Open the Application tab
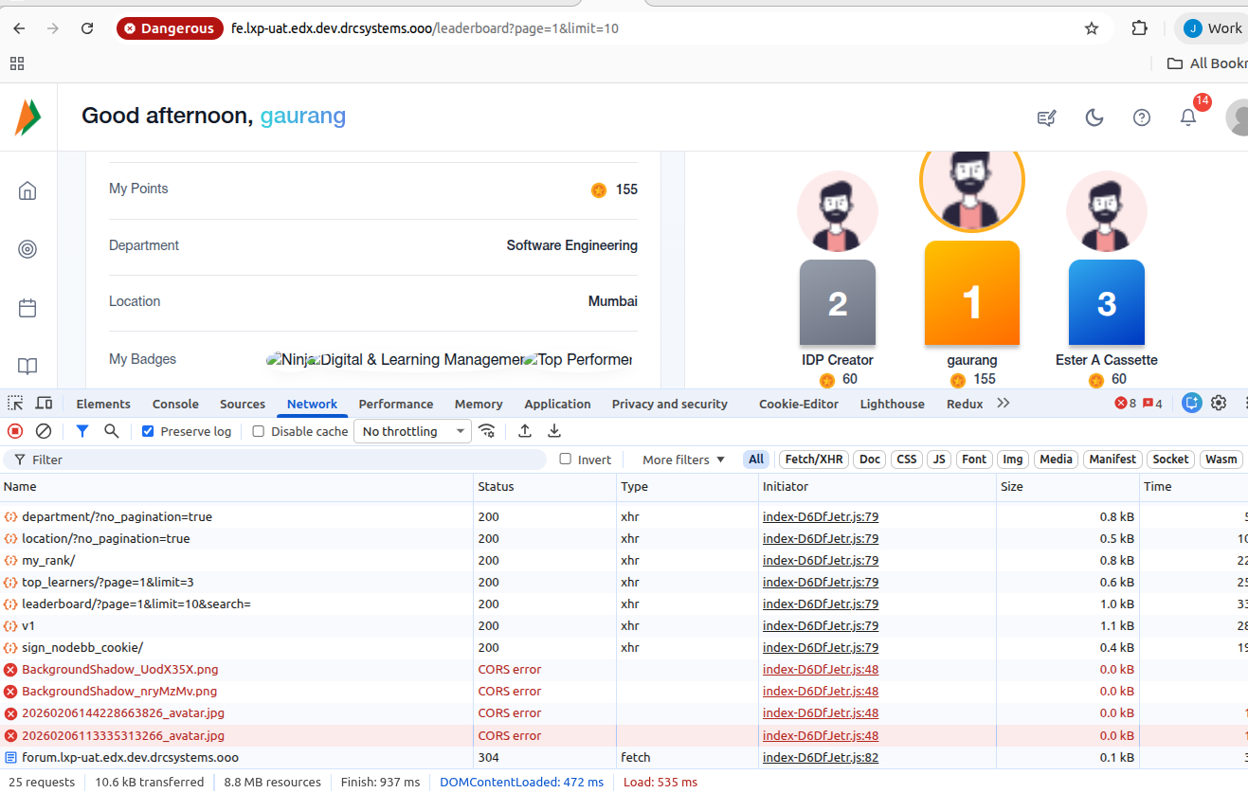 (558, 405)
